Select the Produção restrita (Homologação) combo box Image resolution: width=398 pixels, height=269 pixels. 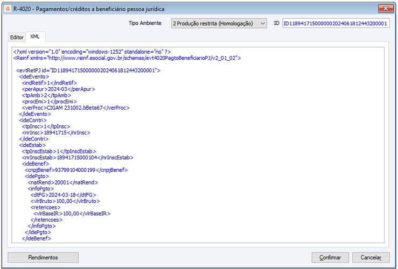coord(219,24)
